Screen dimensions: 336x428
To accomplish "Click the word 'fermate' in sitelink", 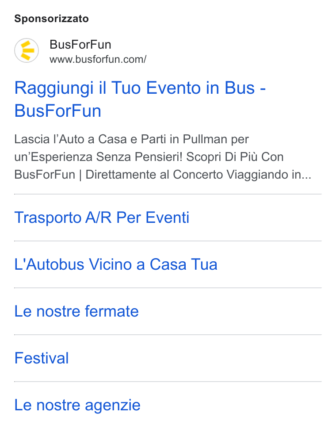I will click(x=112, y=311).
